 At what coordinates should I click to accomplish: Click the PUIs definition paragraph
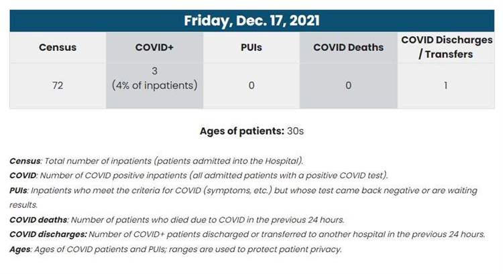pos(243,198)
